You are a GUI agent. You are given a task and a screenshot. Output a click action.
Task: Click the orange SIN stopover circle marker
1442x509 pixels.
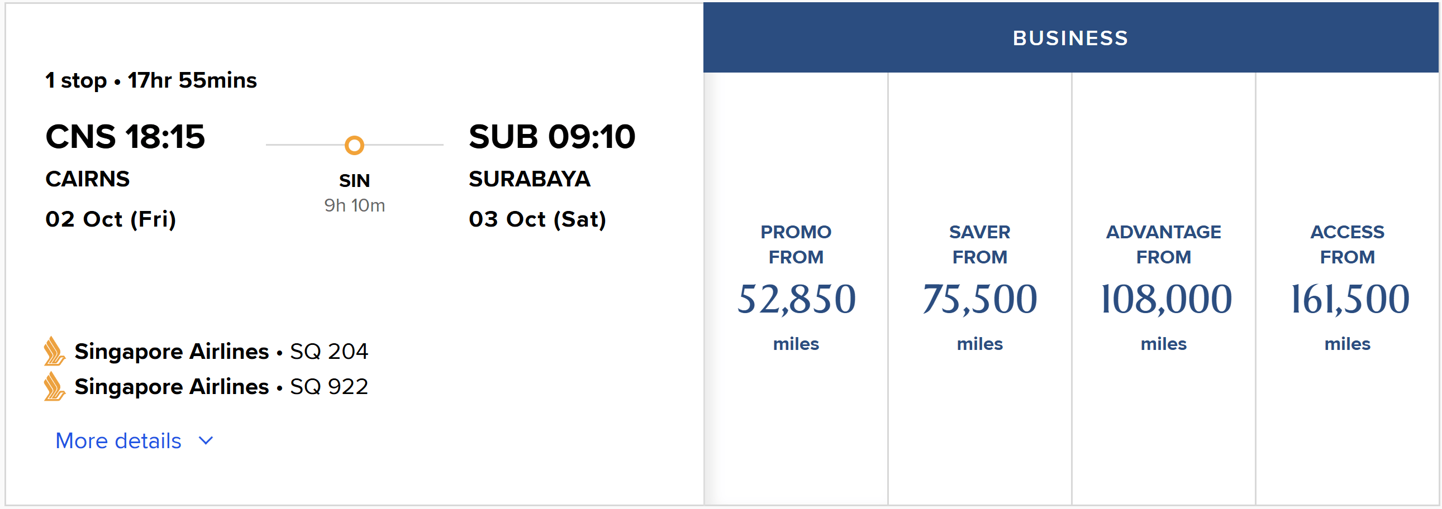(354, 146)
